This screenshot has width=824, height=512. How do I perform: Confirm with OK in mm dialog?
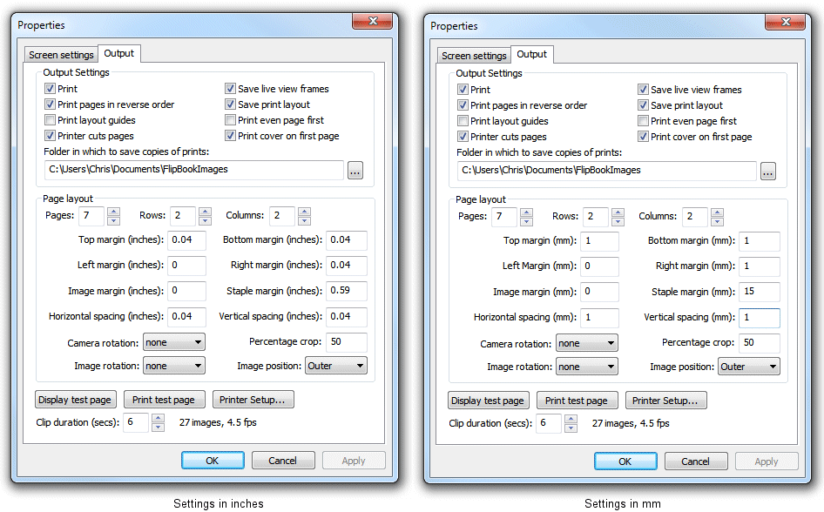coord(626,461)
